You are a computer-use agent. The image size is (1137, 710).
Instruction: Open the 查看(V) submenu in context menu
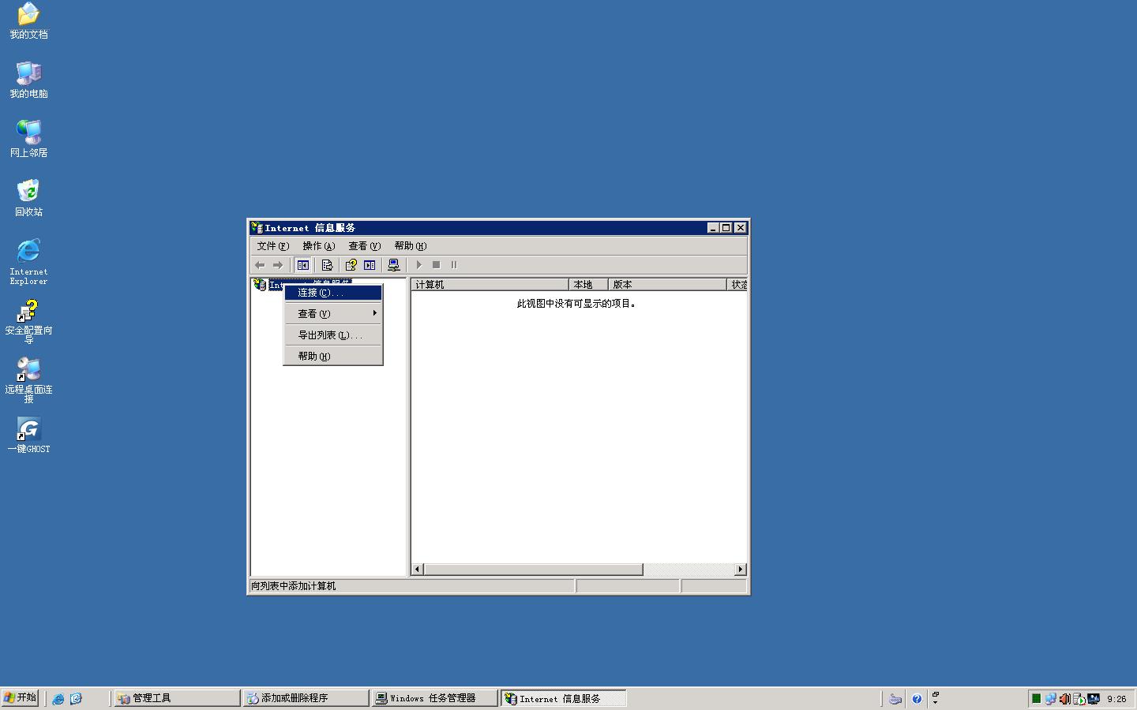coord(333,314)
